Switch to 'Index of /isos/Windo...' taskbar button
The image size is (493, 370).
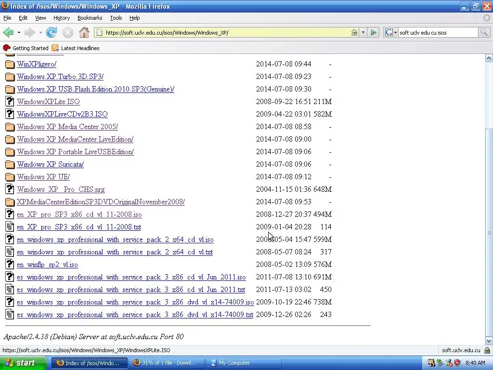pos(89,363)
